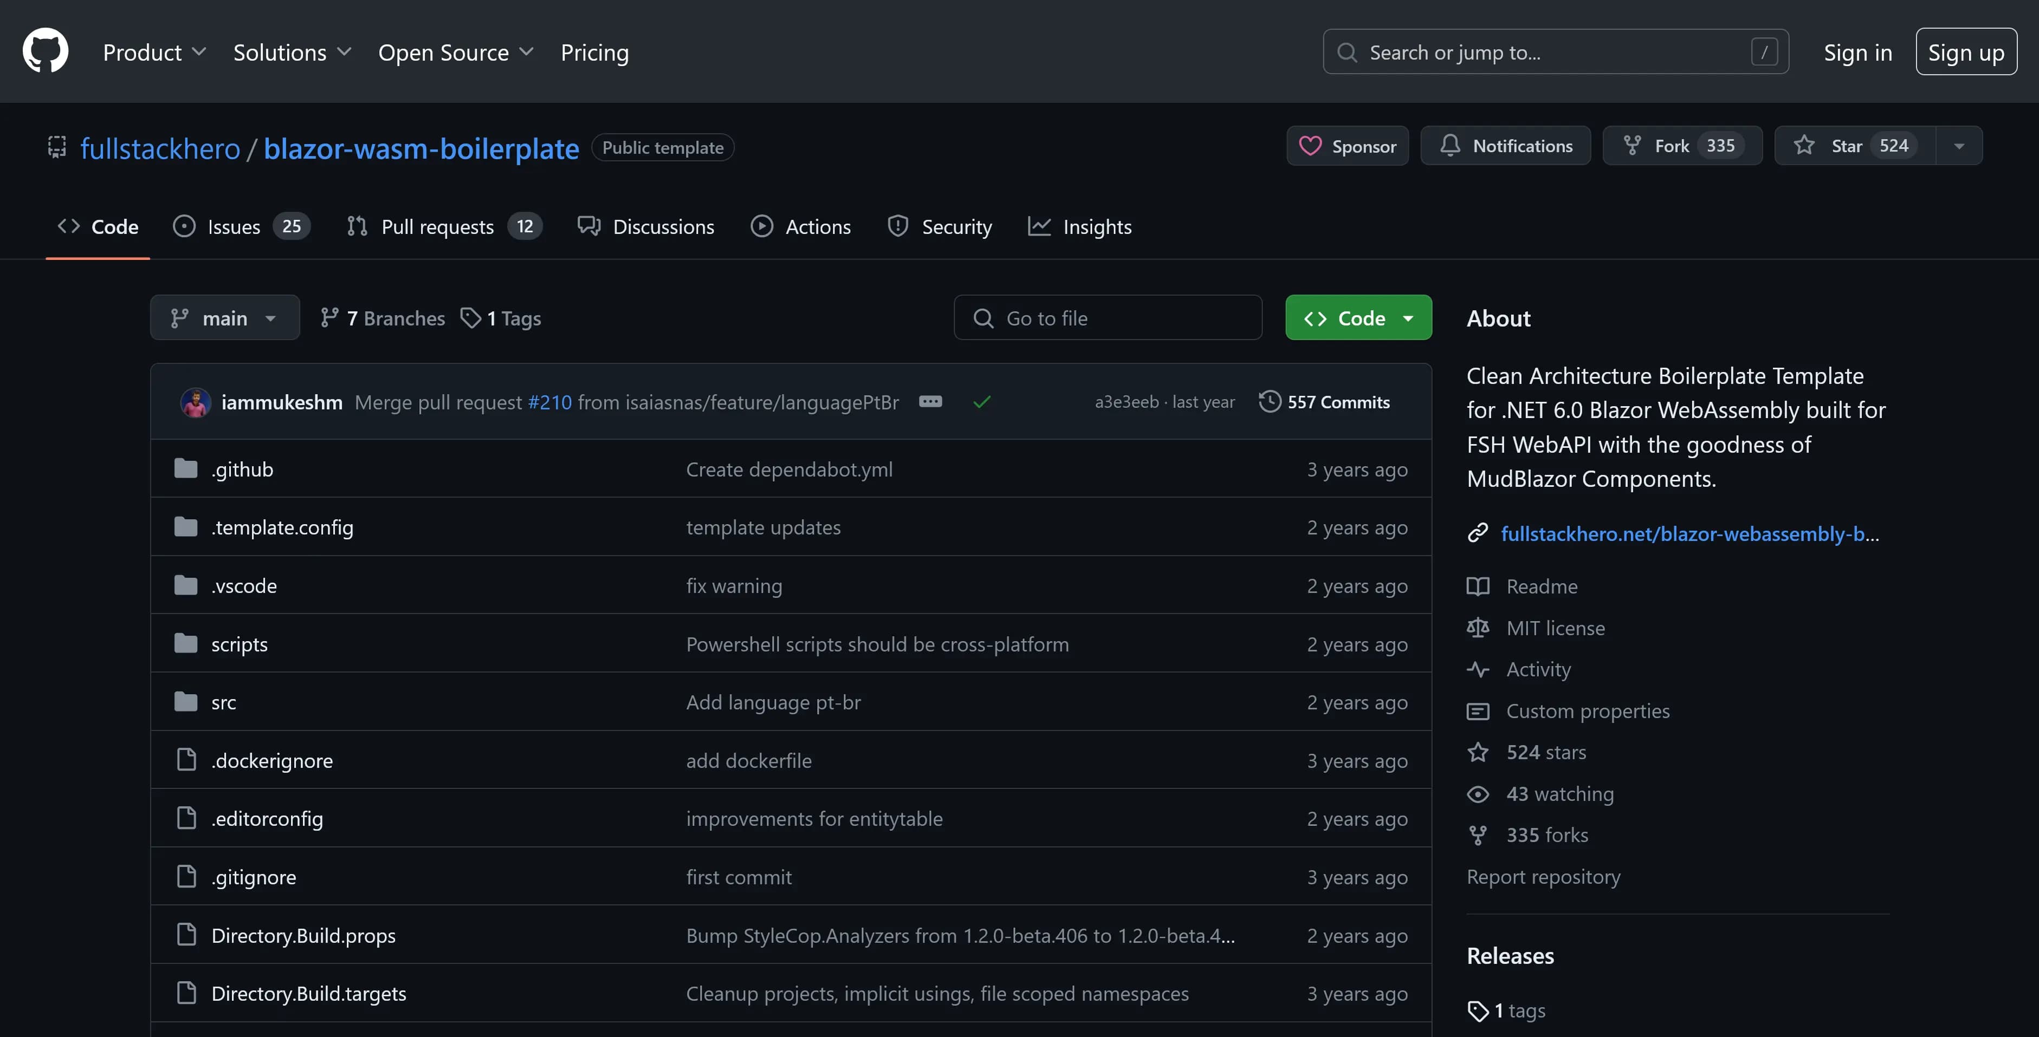Click the Sign in link
Viewport: 2039px width, 1037px height.
[1857, 52]
